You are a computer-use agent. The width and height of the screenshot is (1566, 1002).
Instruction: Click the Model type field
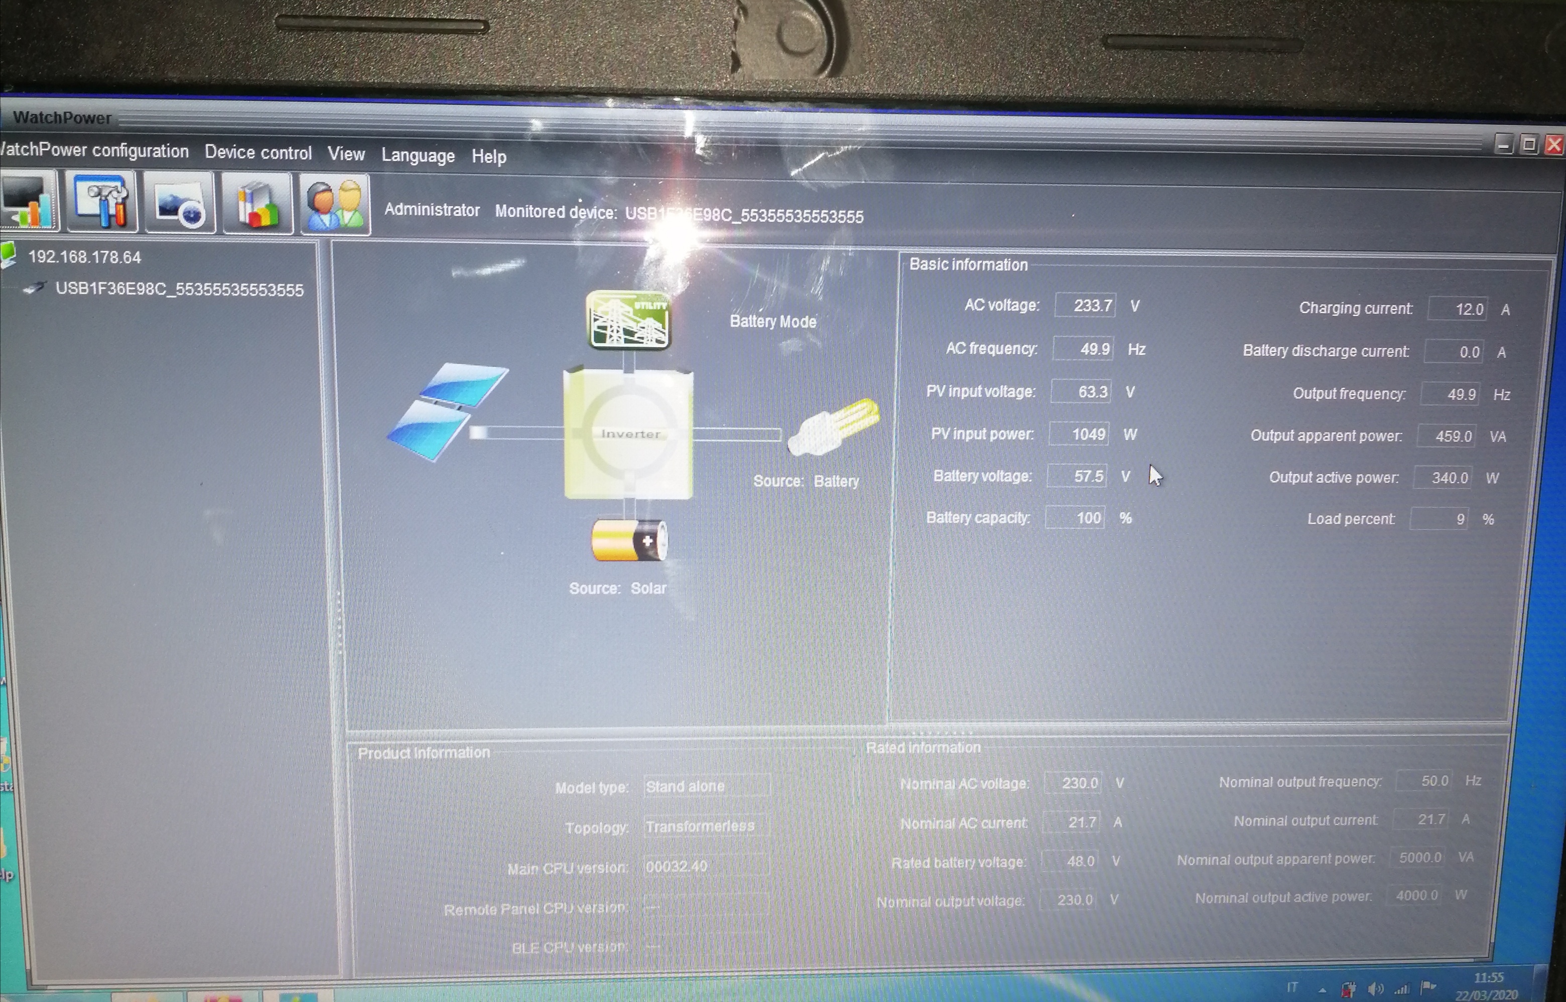click(x=706, y=787)
